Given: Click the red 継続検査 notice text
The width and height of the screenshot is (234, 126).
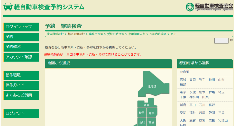Looking at the screenshot, I should 95,54.
